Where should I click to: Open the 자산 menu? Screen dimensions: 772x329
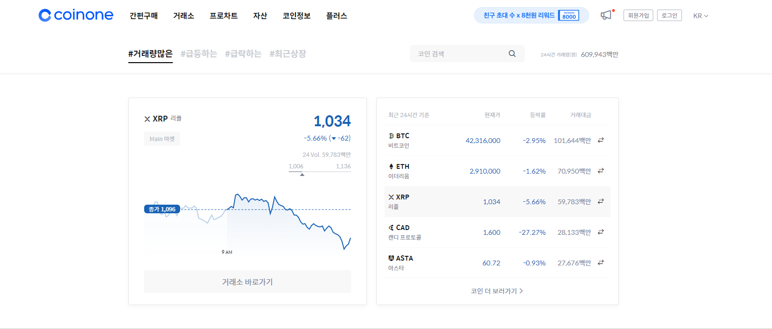(260, 16)
